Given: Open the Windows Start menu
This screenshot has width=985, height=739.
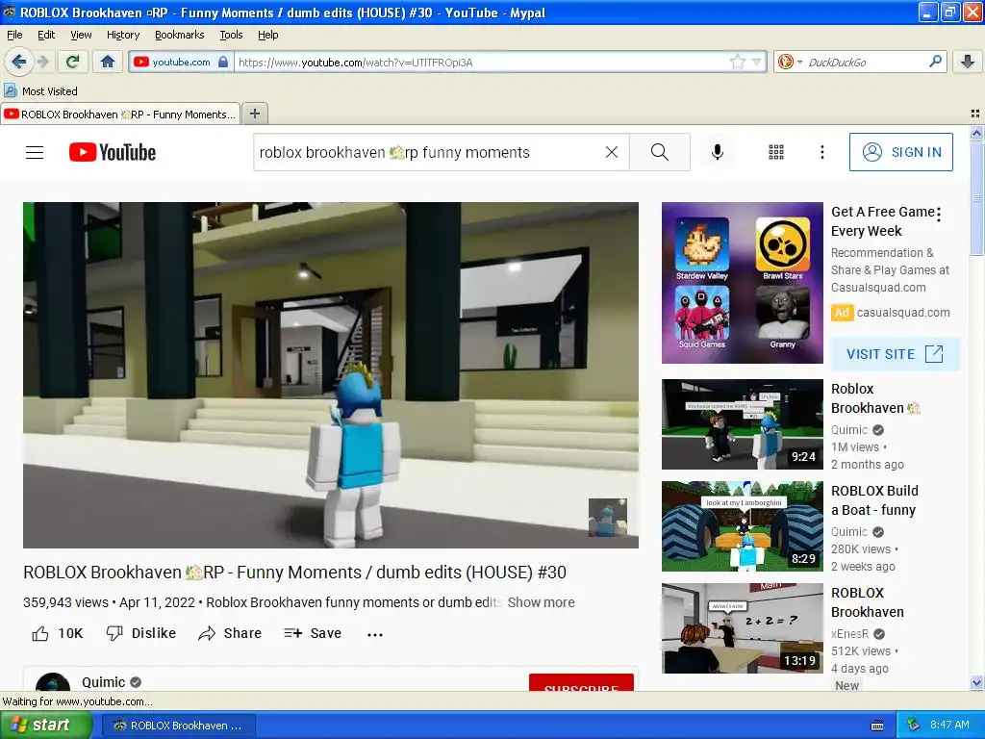Looking at the screenshot, I should pos(45,725).
